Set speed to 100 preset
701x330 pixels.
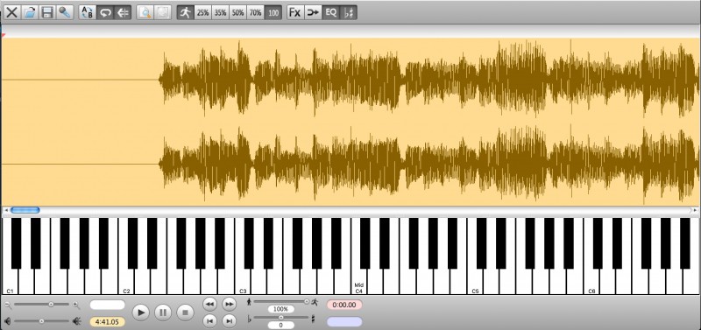(x=273, y=12)
